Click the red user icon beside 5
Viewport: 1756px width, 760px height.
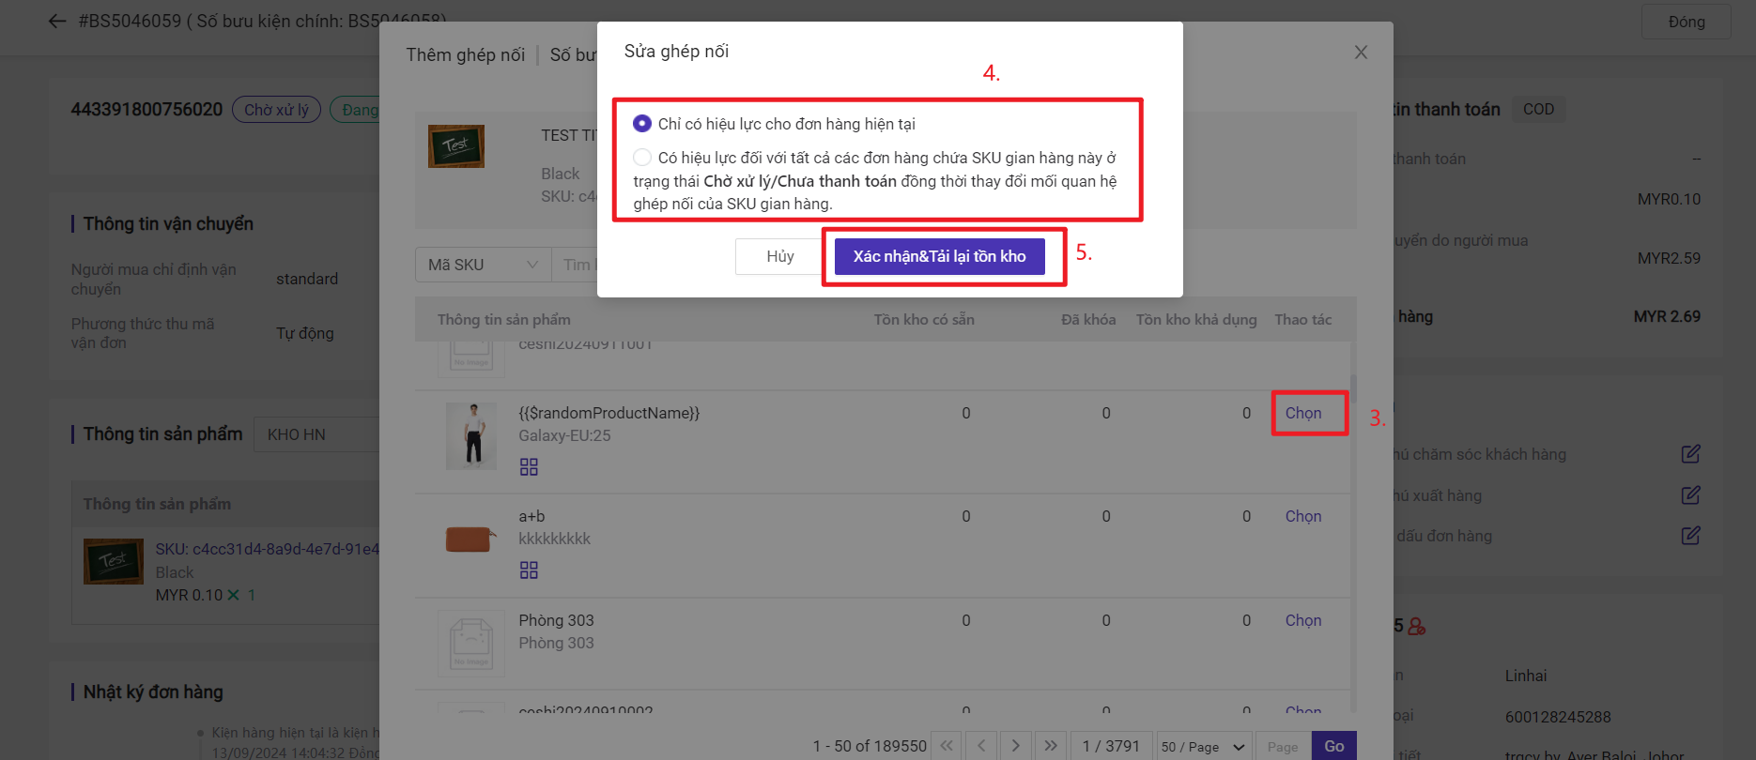pos(1417,626)
